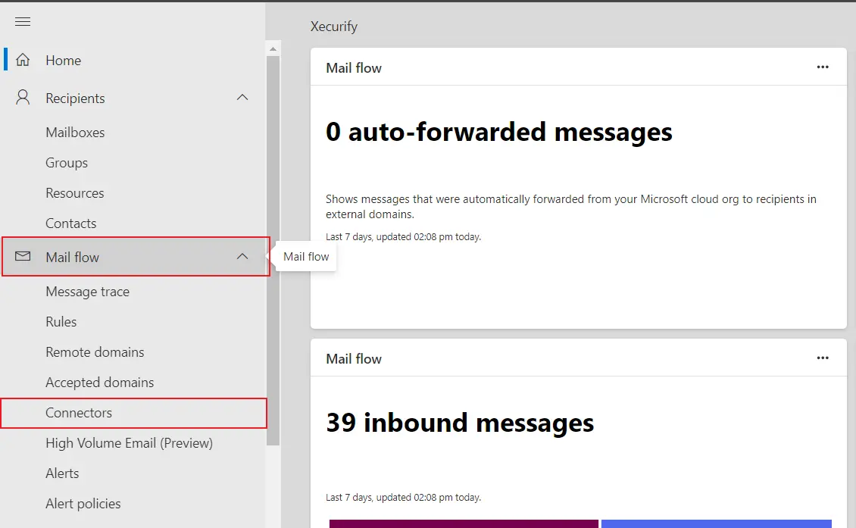Go to Mailboxes under Recipients
856x528 pixels.
point(75,132)
